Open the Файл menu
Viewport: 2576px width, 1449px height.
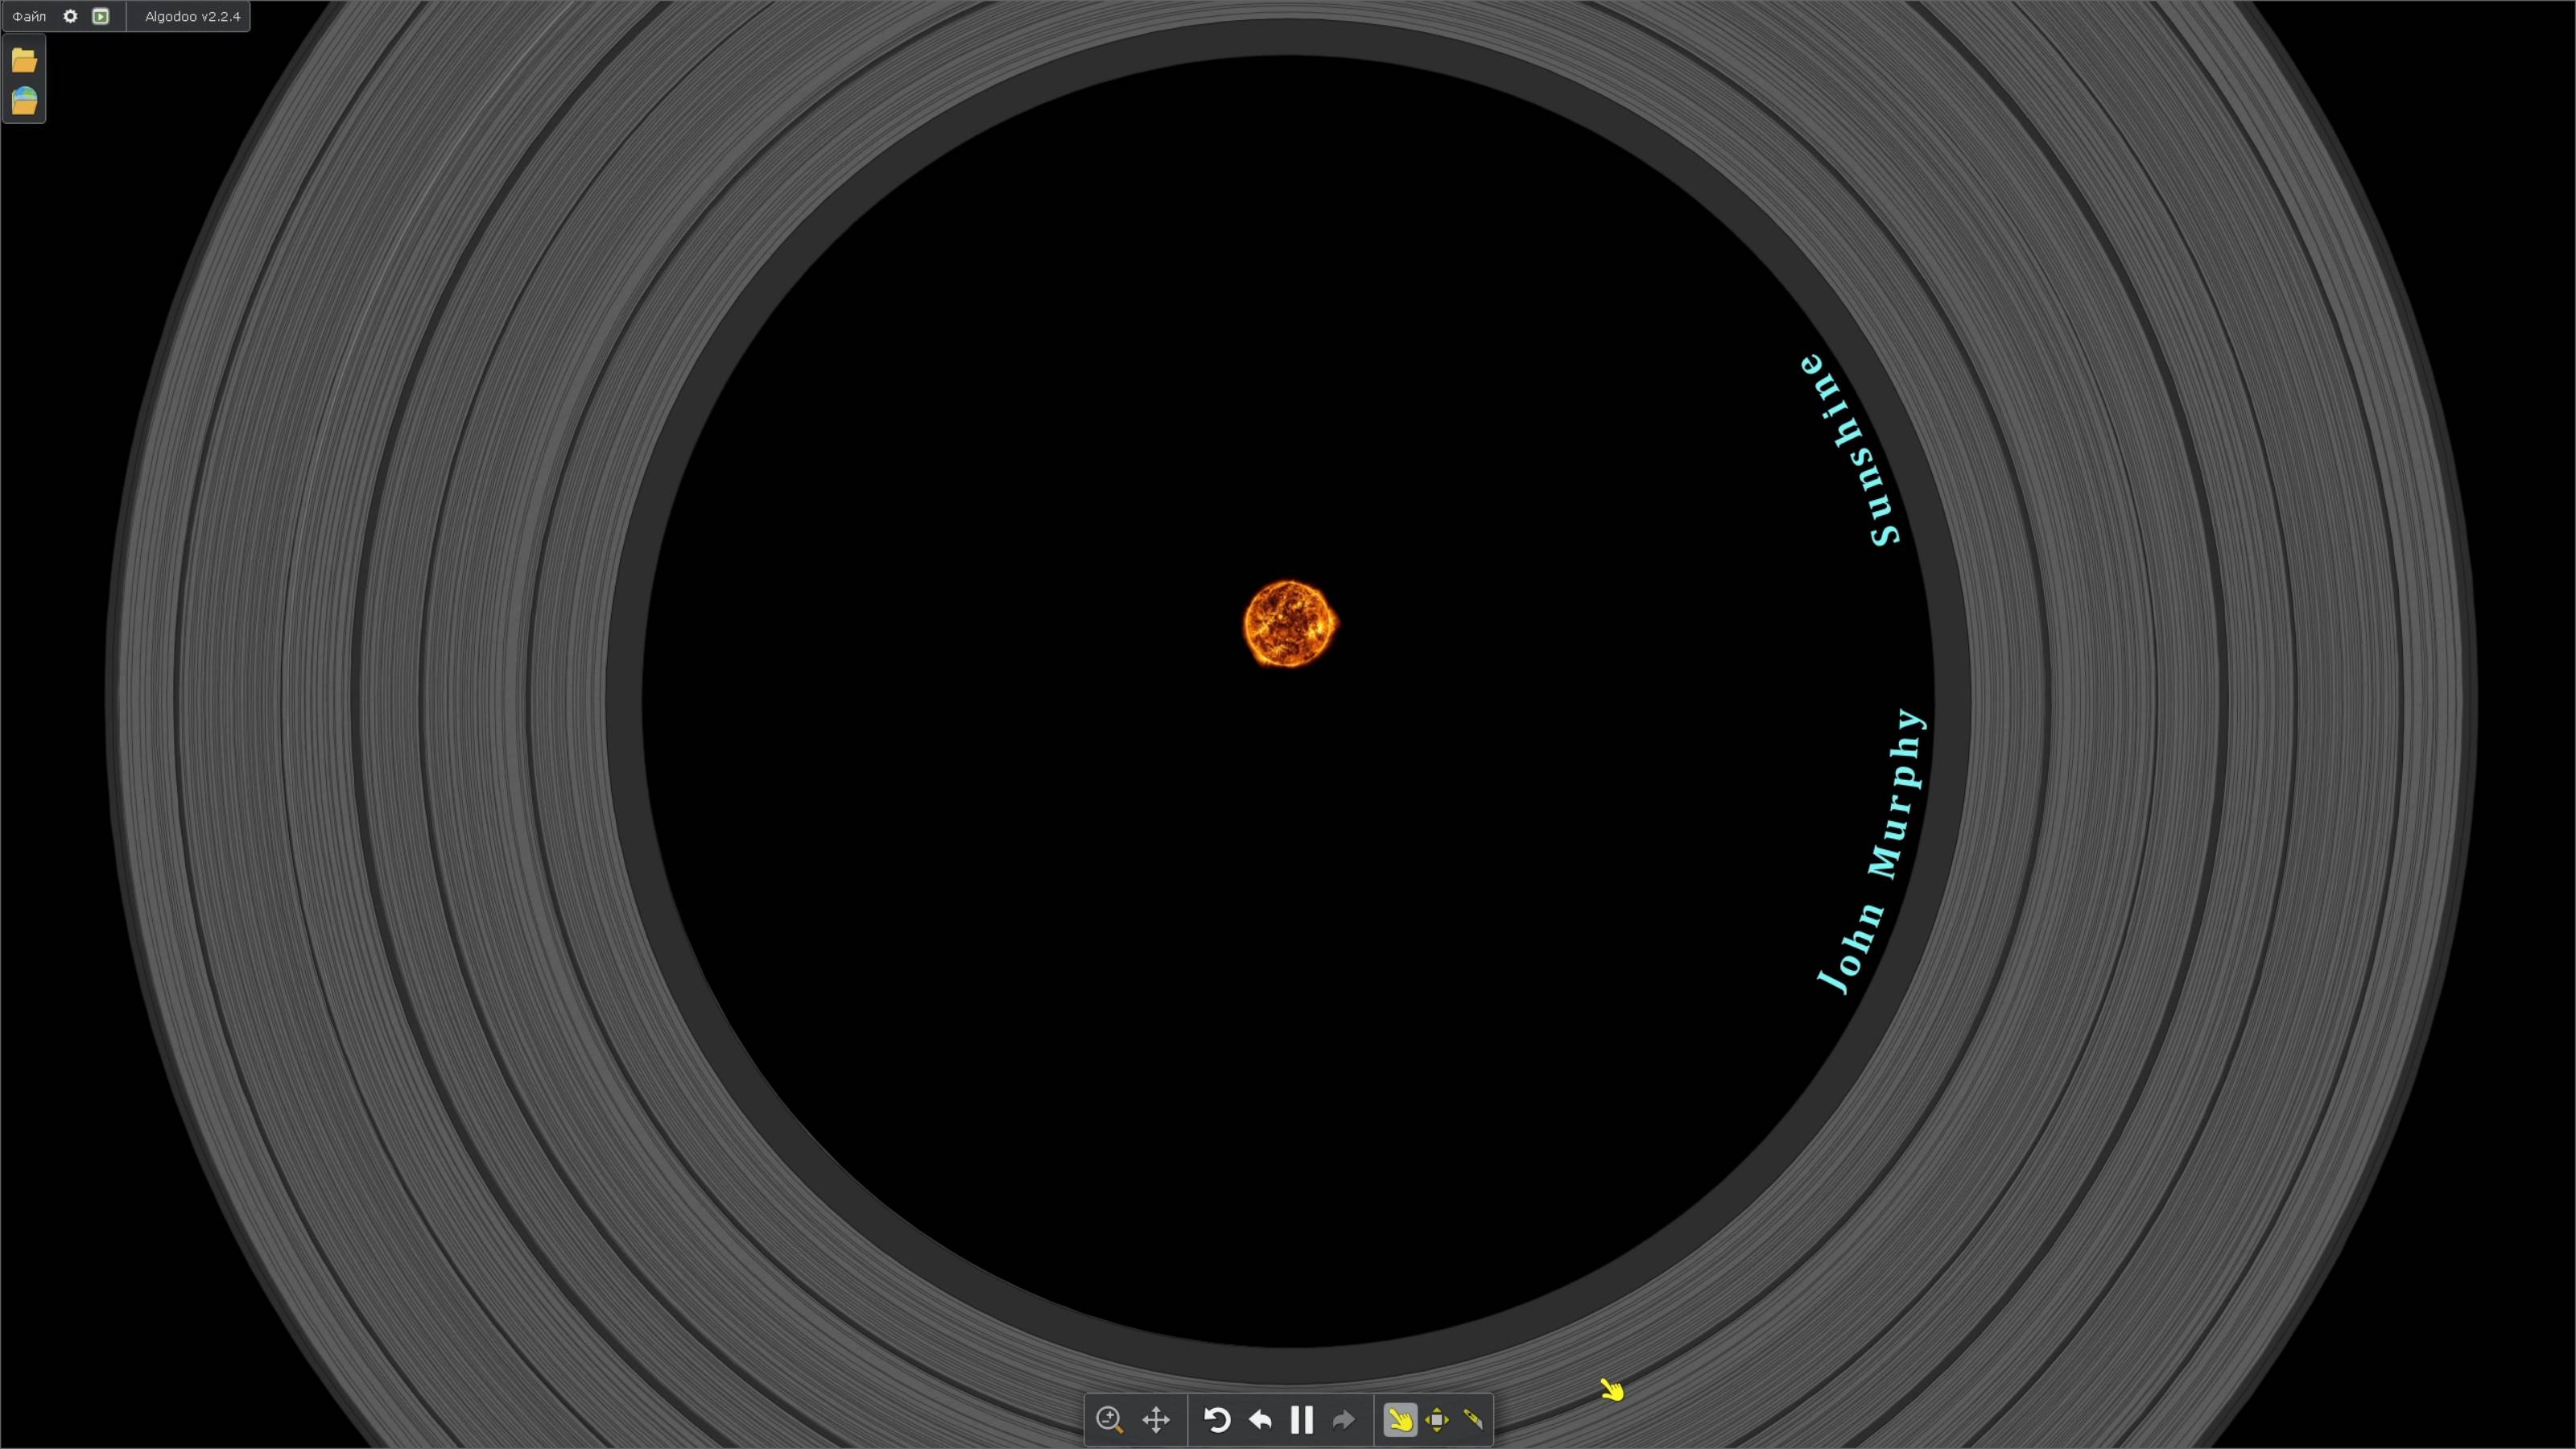pos(29,16)
